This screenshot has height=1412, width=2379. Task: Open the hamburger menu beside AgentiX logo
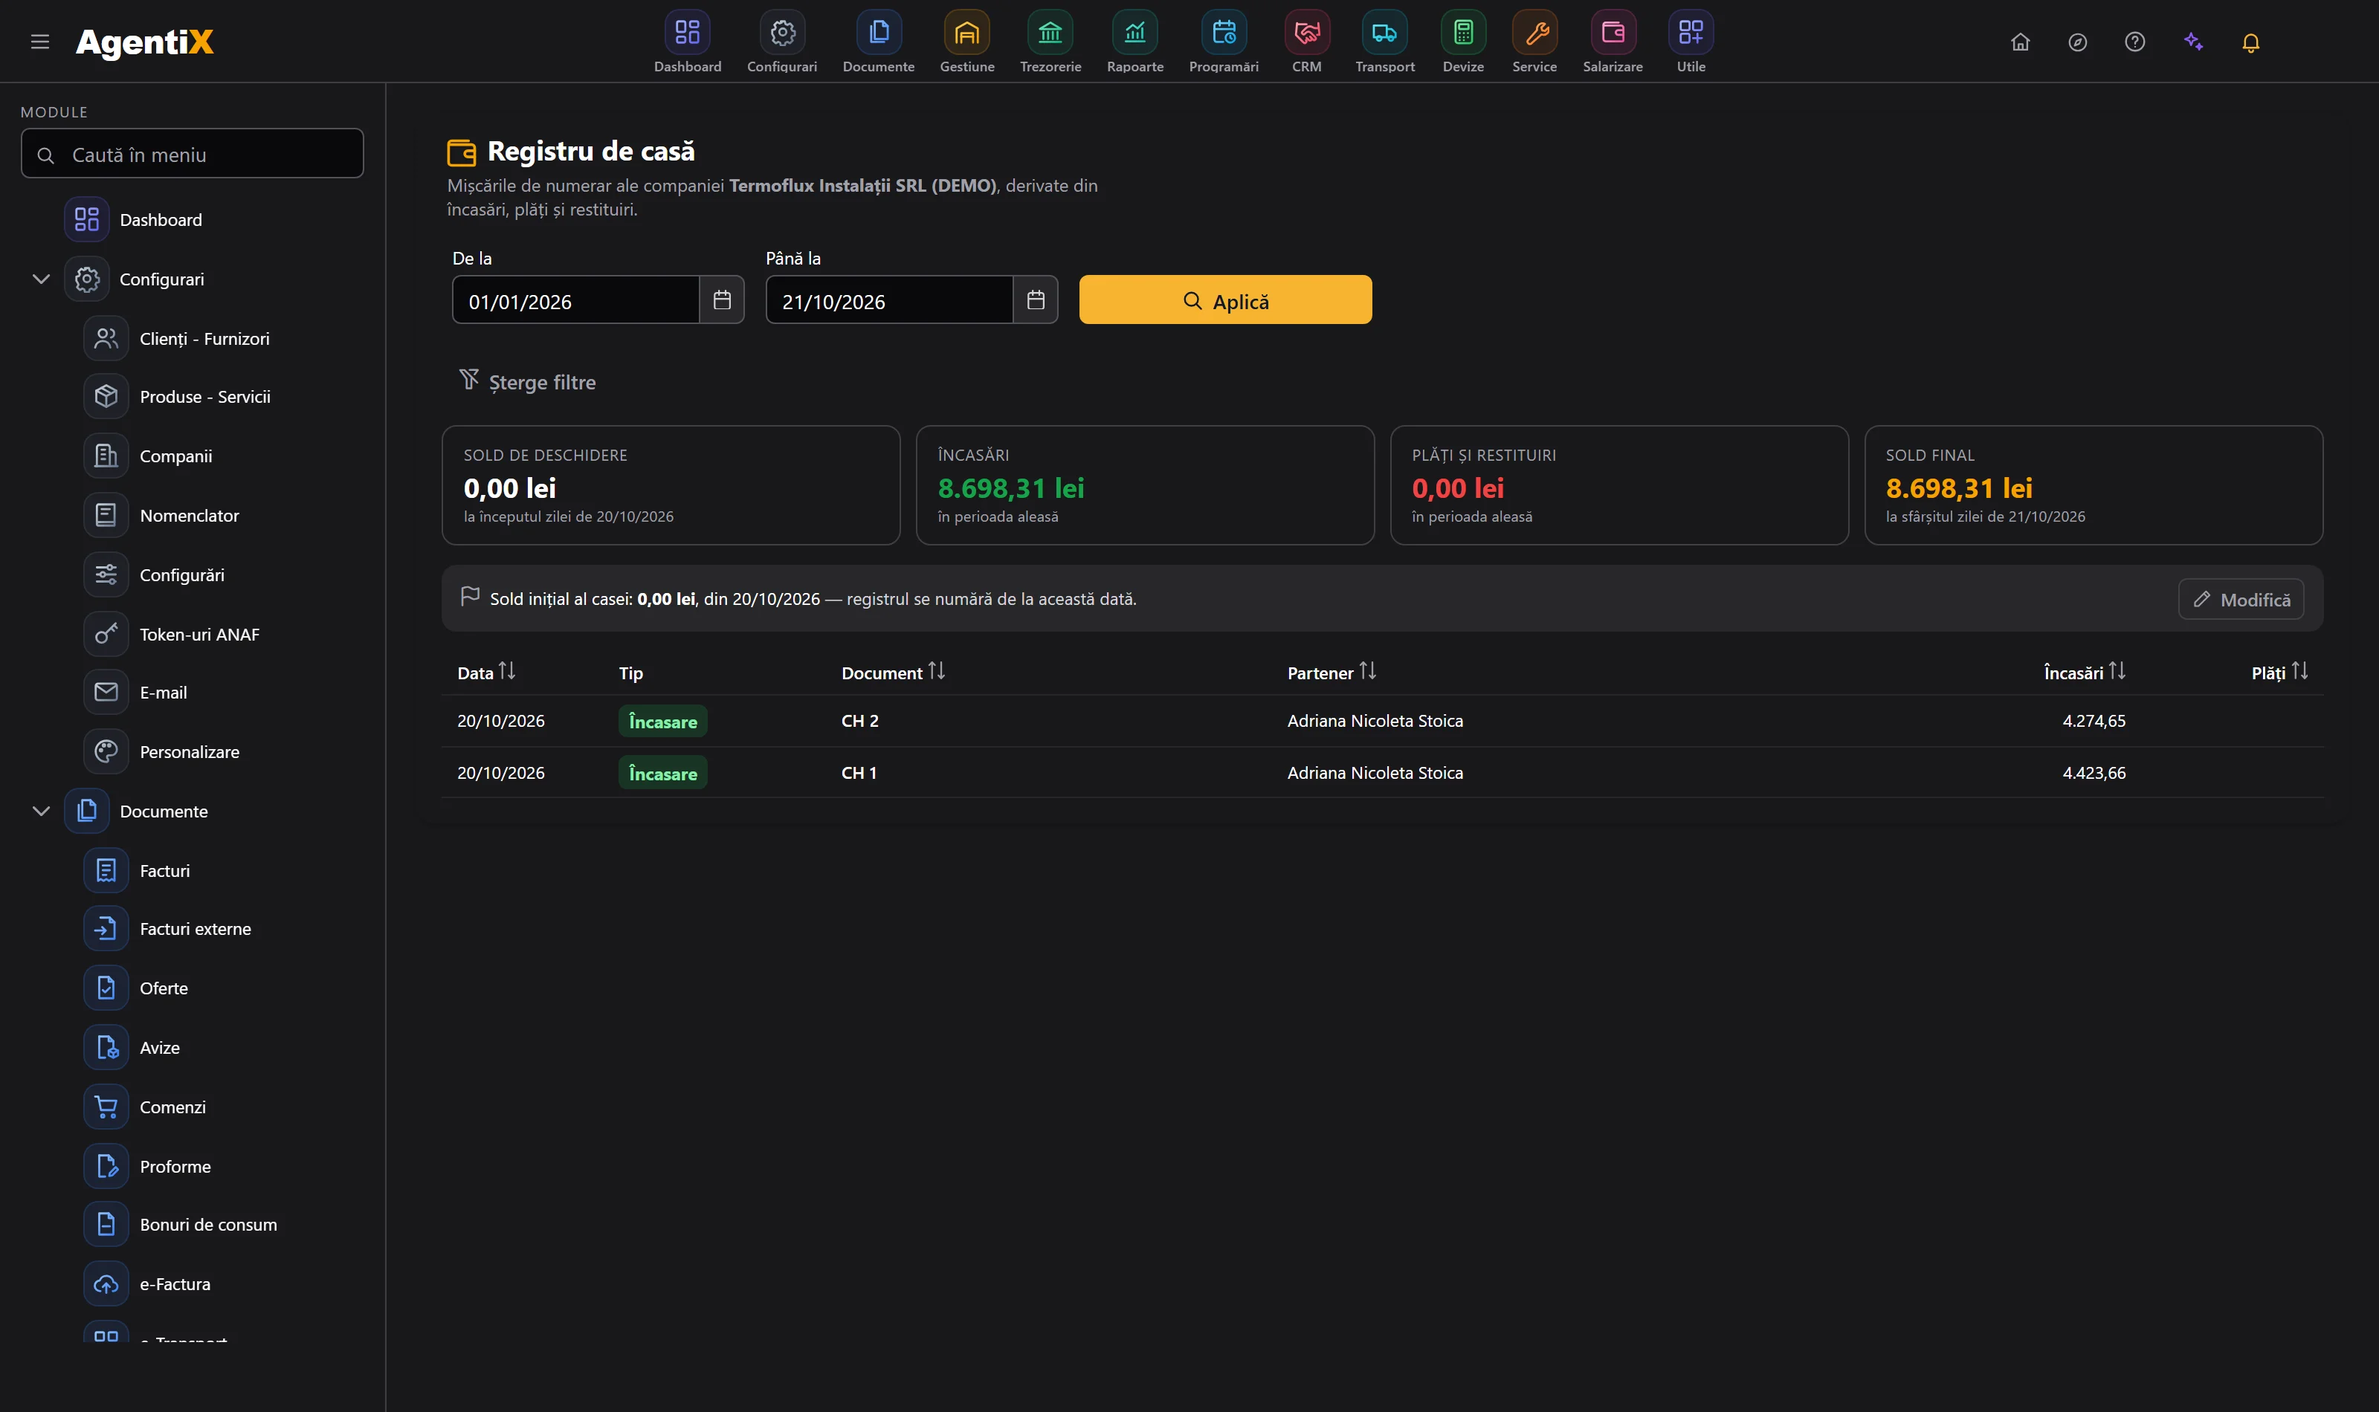click(40, 42)
